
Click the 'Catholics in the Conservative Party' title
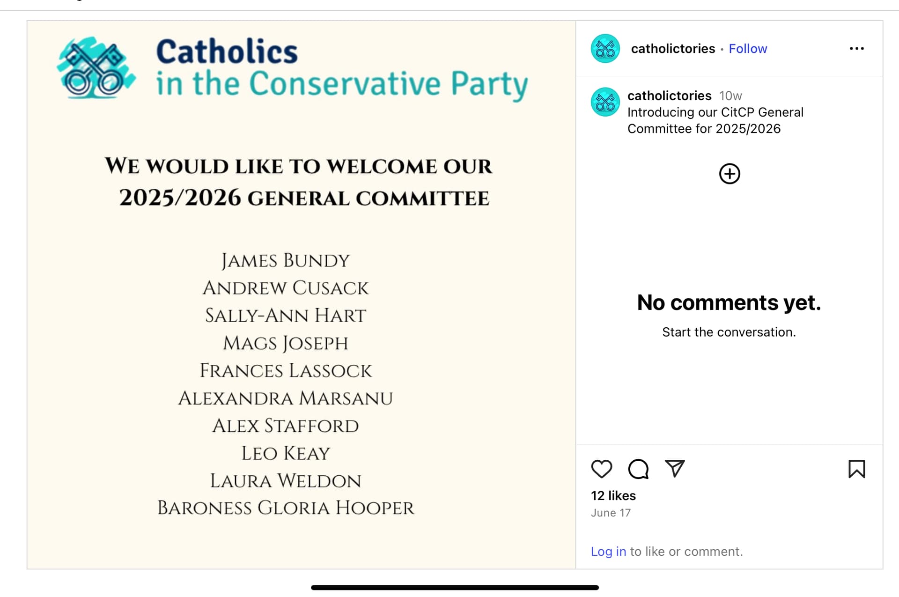click(x=342, y=68)
